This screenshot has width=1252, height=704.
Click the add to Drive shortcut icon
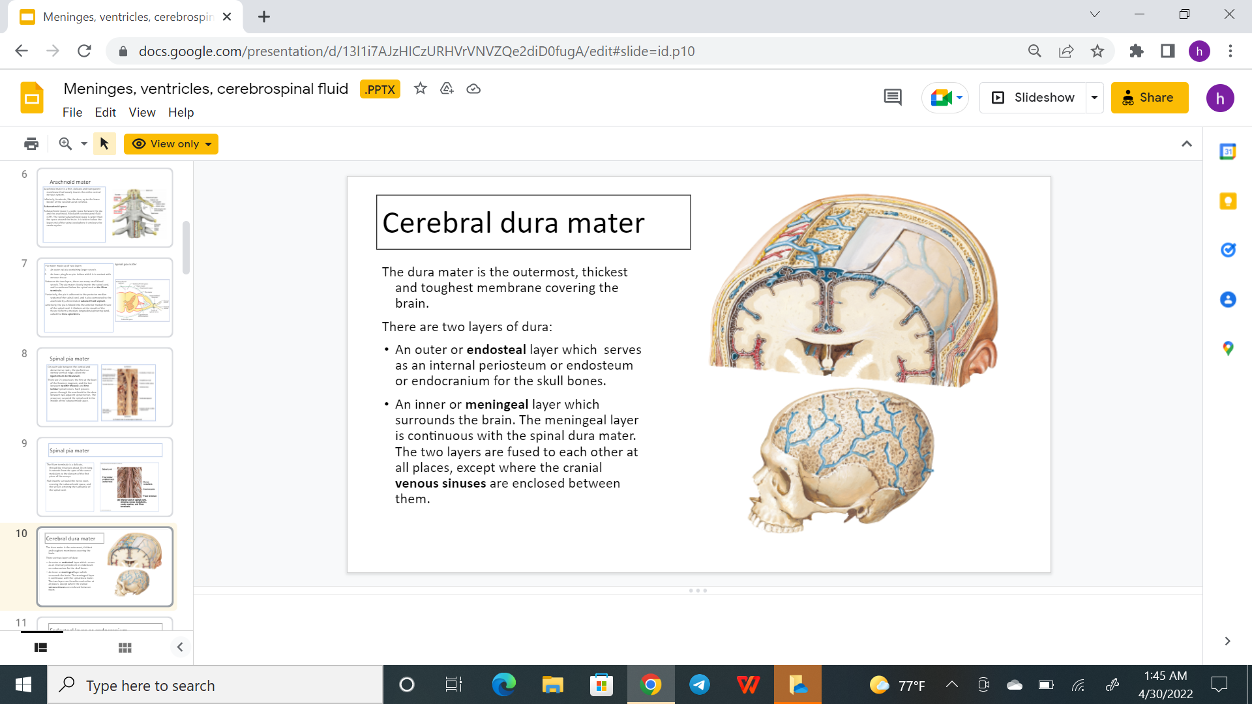[x=447, y=89]
